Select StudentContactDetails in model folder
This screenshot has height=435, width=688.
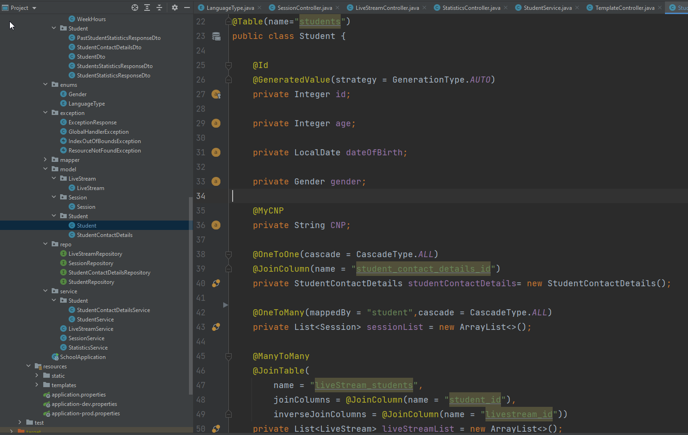pyautogui.click(x=104, y=235)
